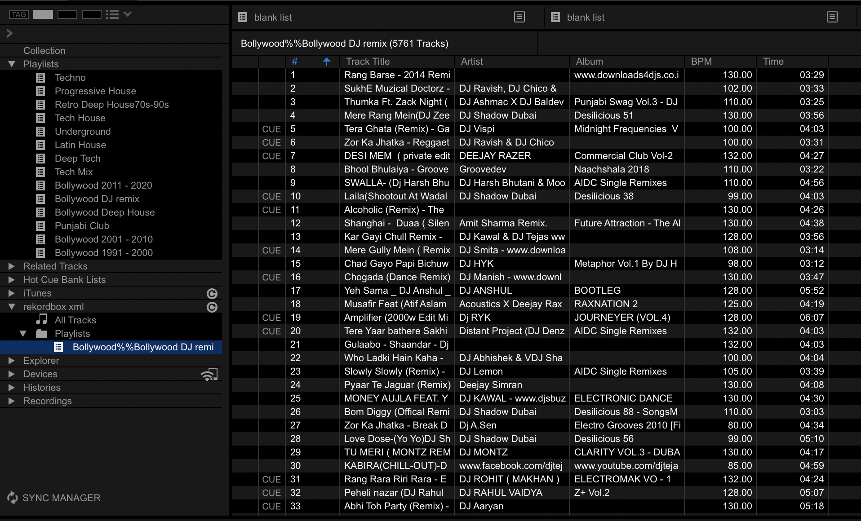Open SYNC MANAGER
The height and width of the screenshot is (521, 861).
pos(61,498)
